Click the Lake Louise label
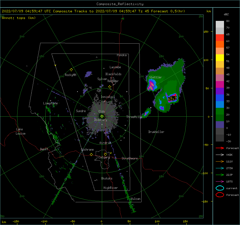 21,131
